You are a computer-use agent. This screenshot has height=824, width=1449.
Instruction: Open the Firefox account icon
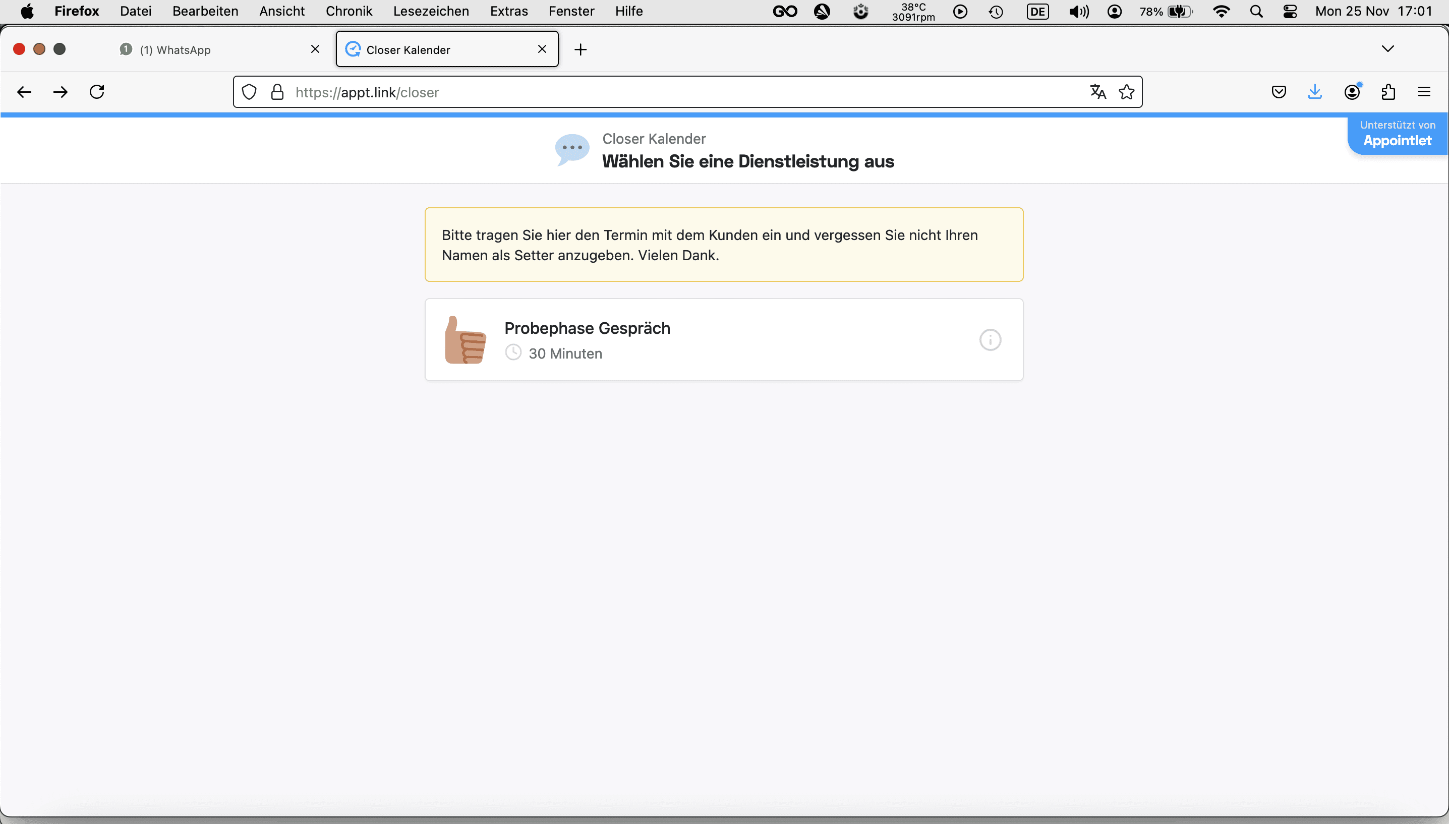pos(1352,92)
